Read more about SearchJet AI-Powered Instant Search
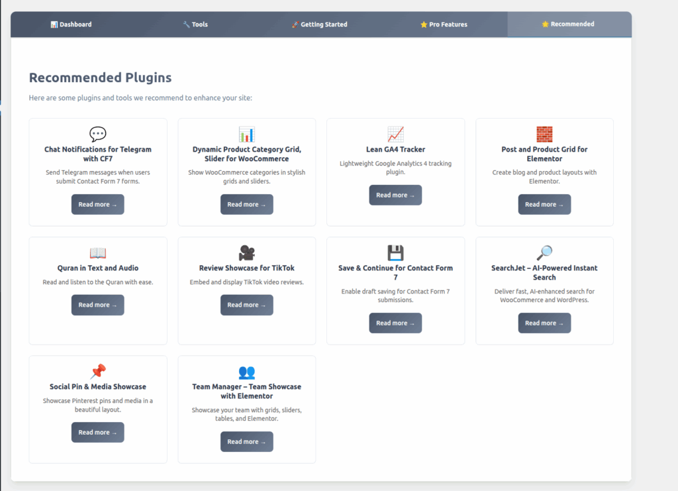 coord(544,323)
